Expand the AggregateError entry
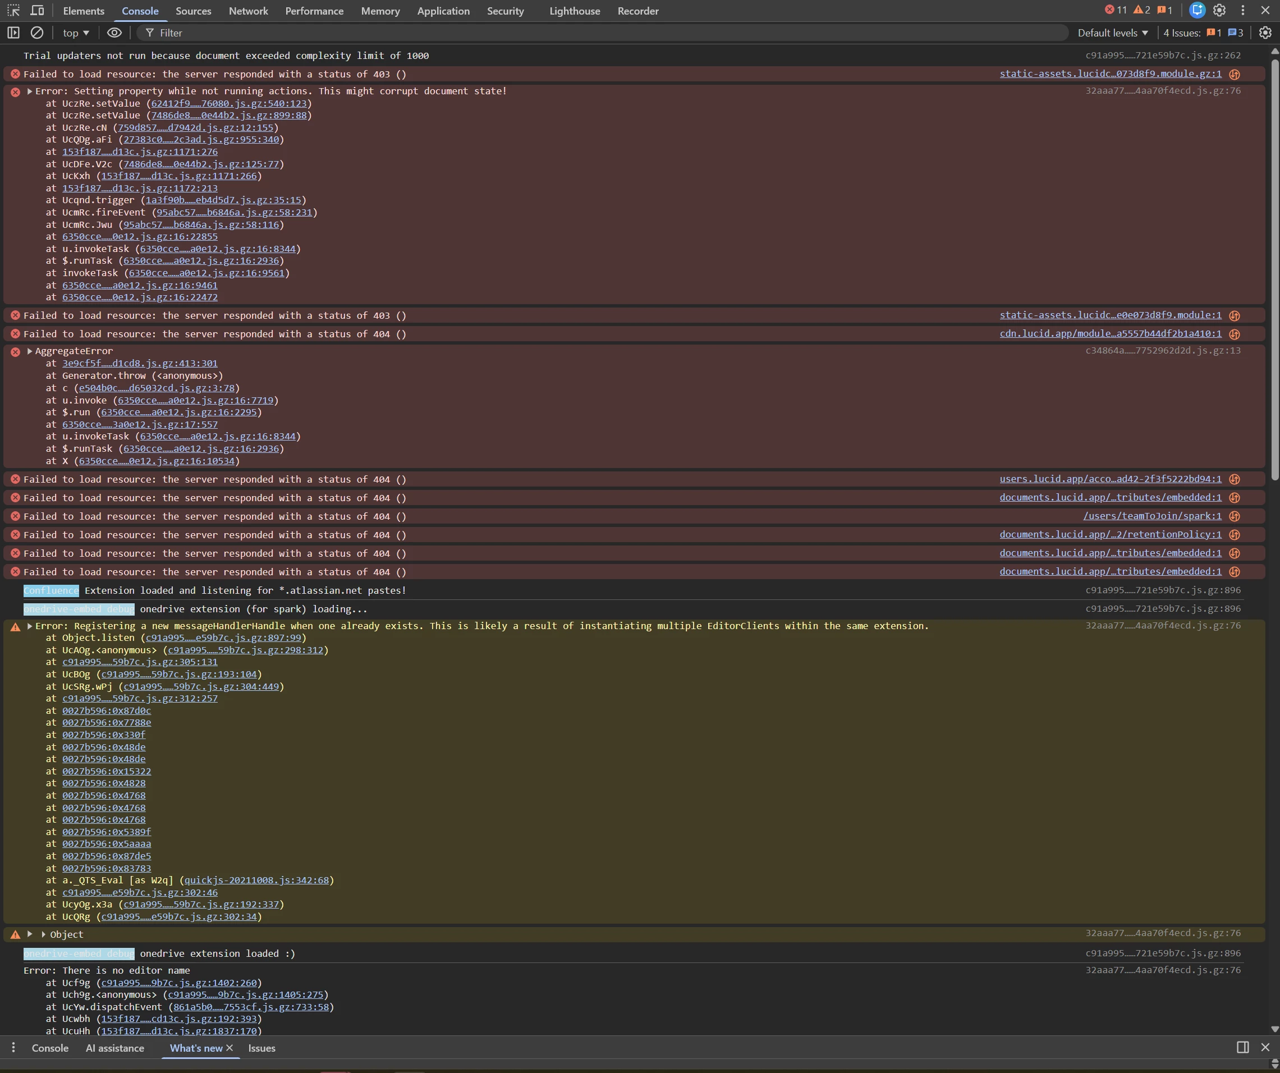Screen dimensions: 1280x1073 pos(29,351)
